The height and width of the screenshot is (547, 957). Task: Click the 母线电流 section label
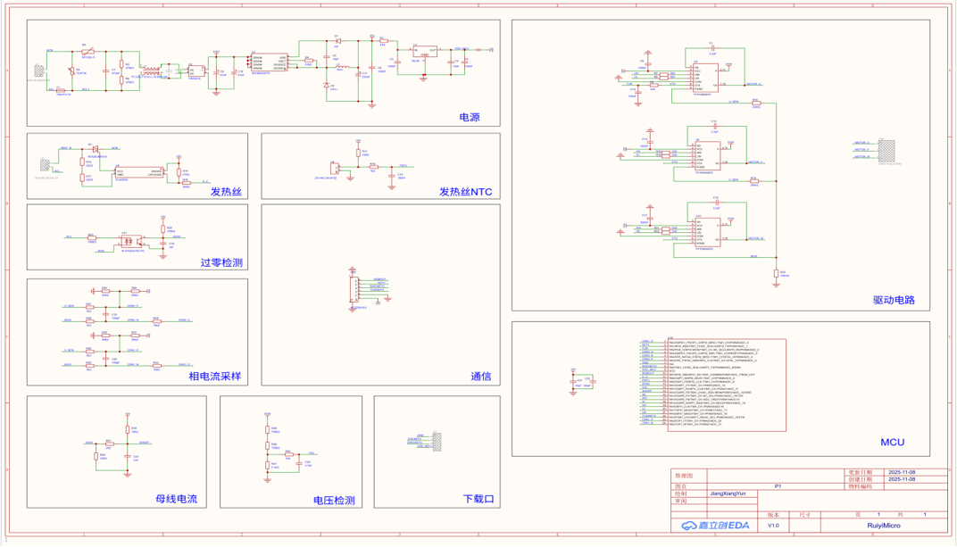(177, 498)
